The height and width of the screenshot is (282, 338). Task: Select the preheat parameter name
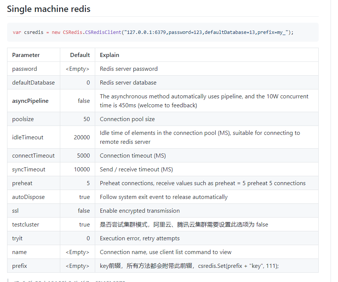pos(22,183)
